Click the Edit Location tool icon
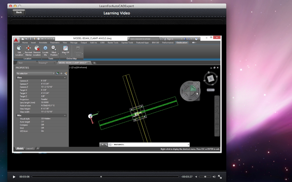Viewport: 292px width, 182px height. (19, 48)
